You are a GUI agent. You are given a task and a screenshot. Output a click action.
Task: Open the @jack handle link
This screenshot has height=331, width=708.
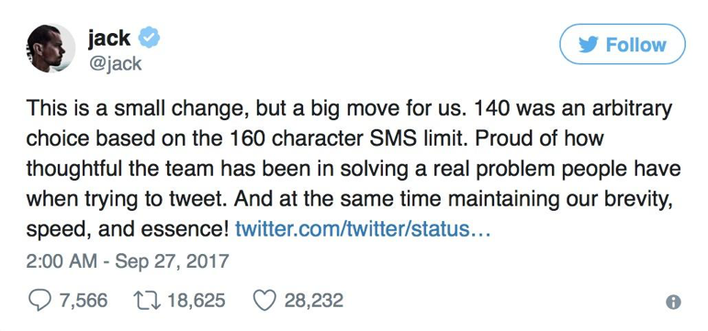pyautogui.click(x=115, y=64)
